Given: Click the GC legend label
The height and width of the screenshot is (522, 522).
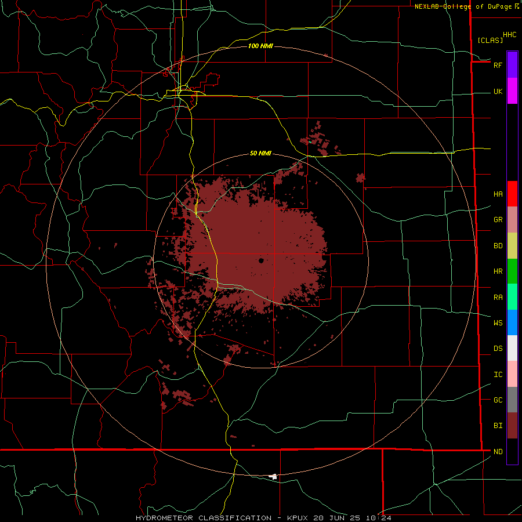Looking at the screenshot, I should [x=498, y=400].
